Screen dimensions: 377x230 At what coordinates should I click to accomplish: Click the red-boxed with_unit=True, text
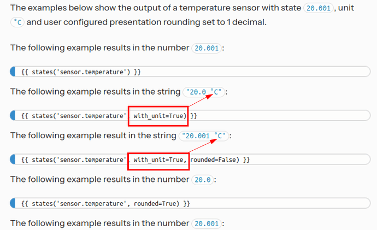point(160,160)
